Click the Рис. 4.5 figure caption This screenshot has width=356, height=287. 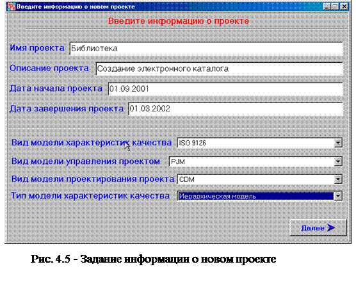tap(153, 259)
